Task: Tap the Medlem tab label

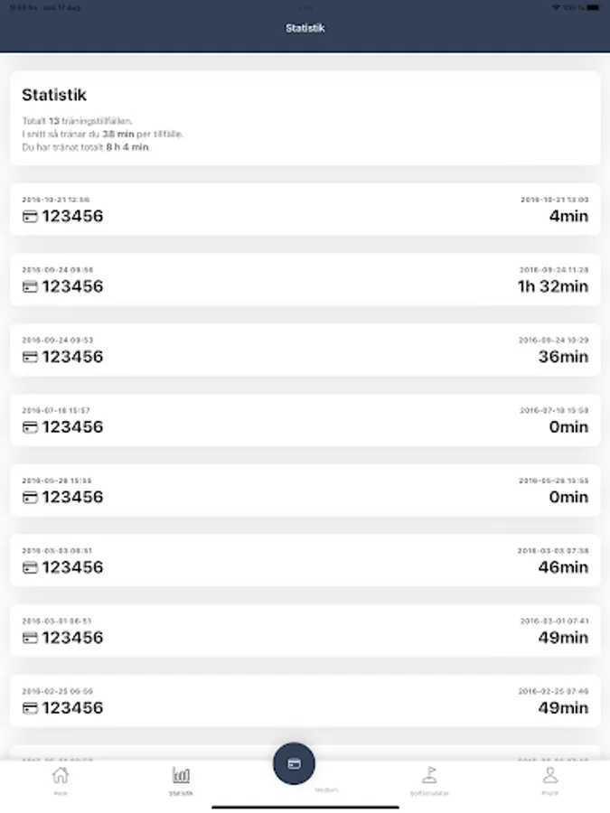Action: (326, 790)
